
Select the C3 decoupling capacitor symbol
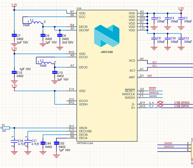154,18
